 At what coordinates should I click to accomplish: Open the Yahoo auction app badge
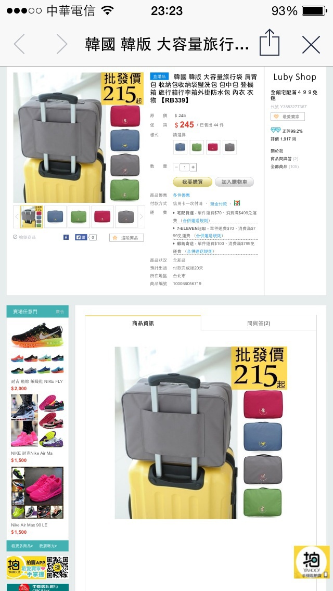[x=312, y=562]
